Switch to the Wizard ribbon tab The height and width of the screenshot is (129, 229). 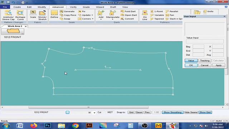click(100, 7)
